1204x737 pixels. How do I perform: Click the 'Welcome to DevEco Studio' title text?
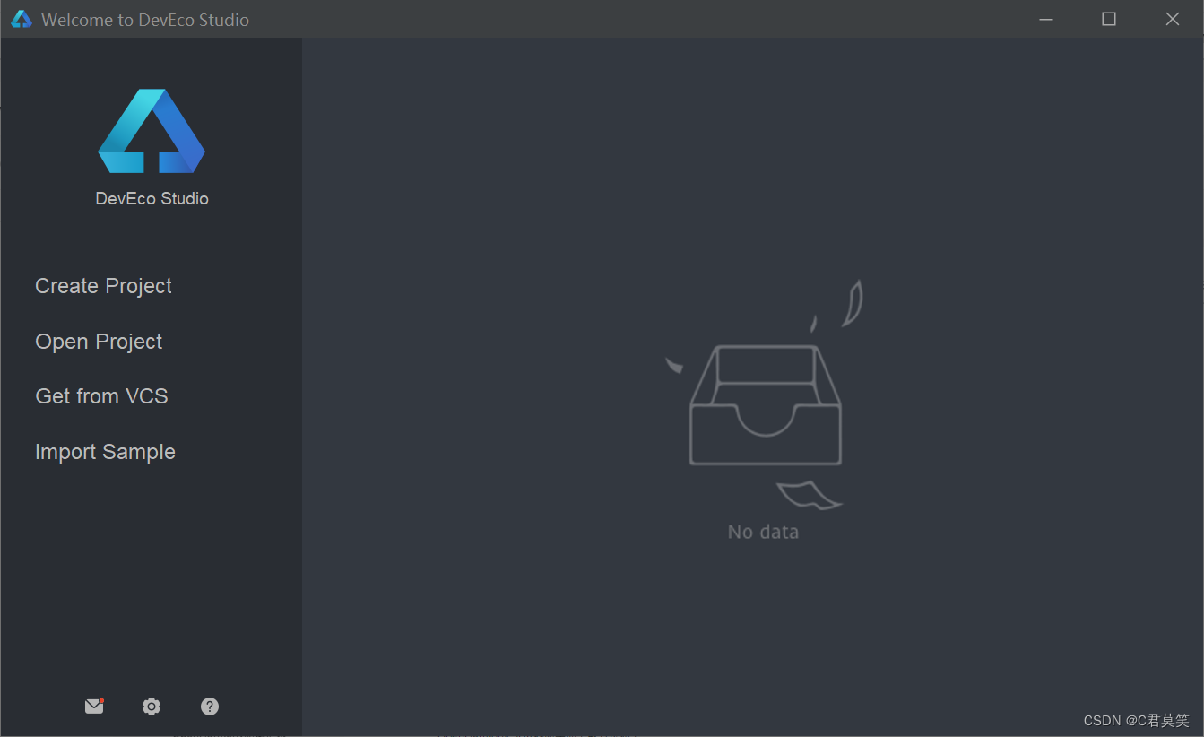[x=145, y=20]
